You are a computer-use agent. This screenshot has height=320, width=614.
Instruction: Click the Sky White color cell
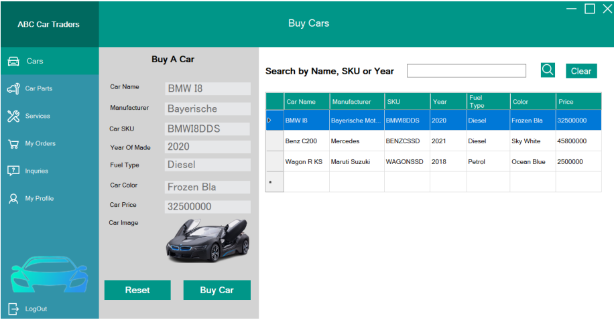532,141
